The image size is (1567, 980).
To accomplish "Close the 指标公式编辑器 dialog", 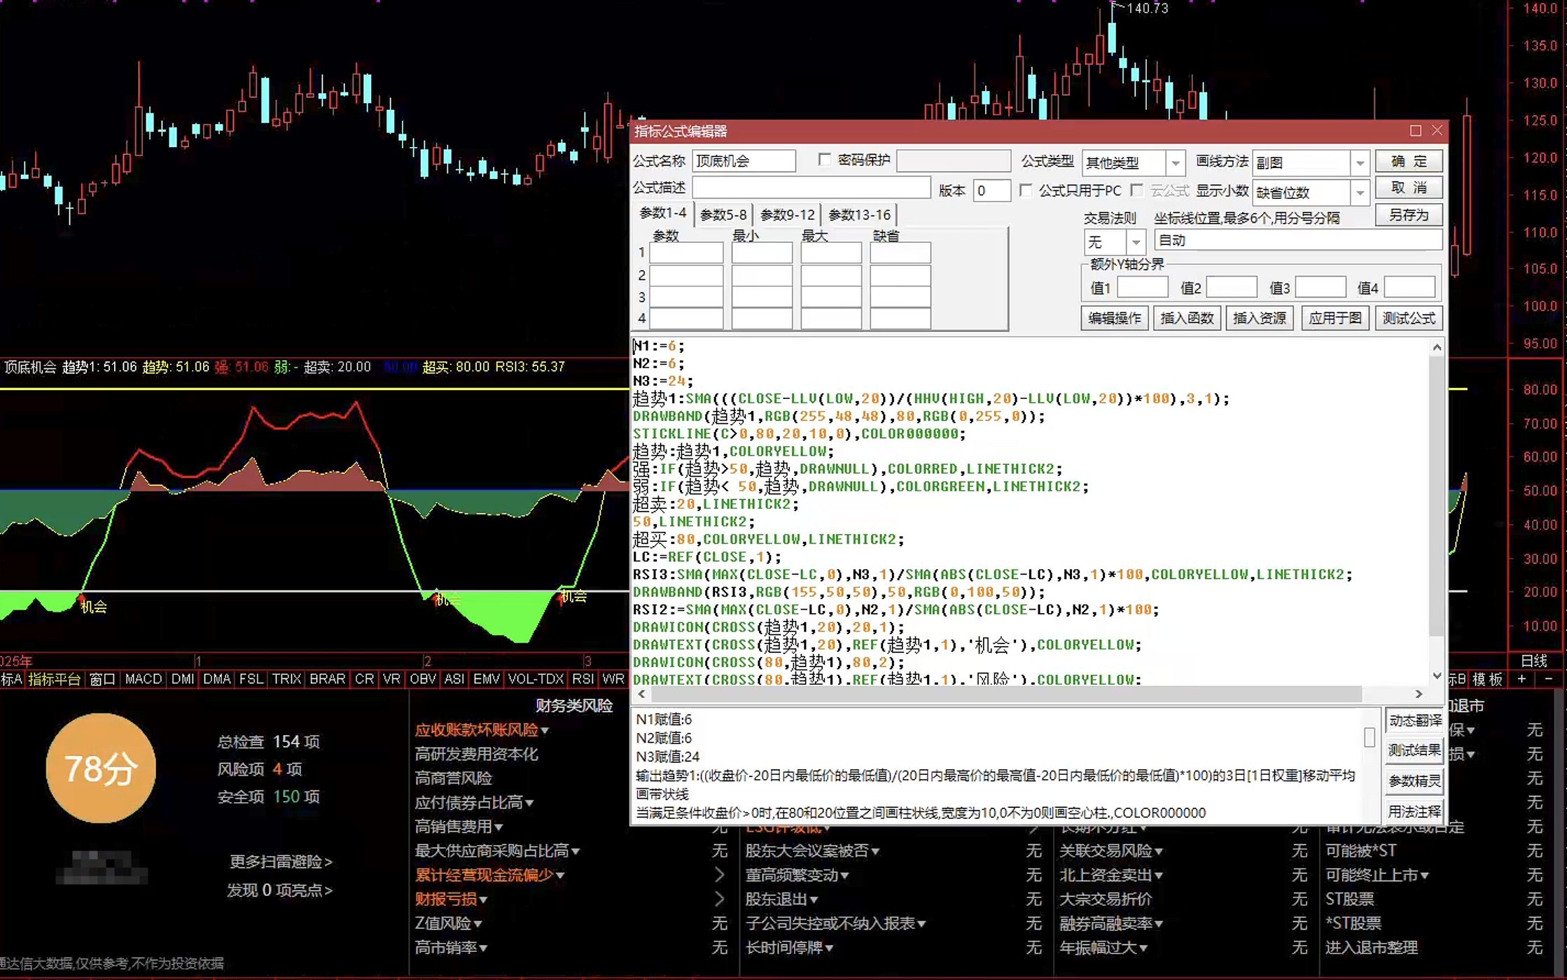I will point(1437,131).
